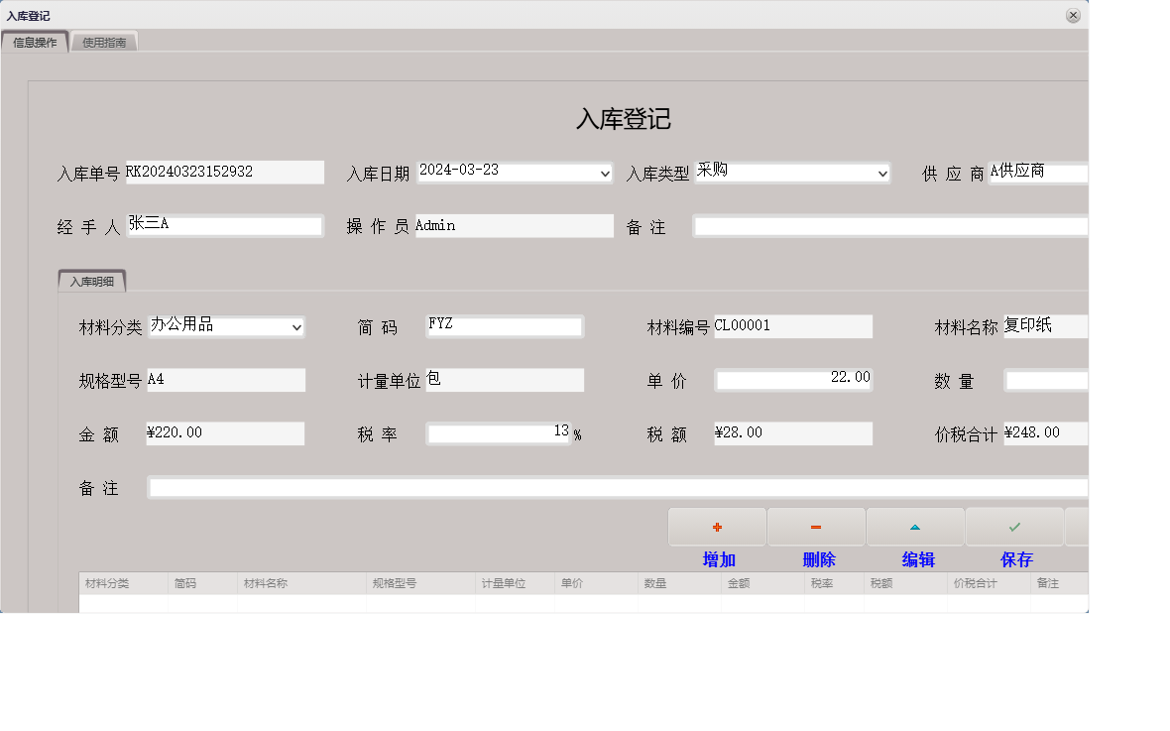The image size is (1170, 731).
Task: Click the 保存 label text
Action: coord(1016,558)
